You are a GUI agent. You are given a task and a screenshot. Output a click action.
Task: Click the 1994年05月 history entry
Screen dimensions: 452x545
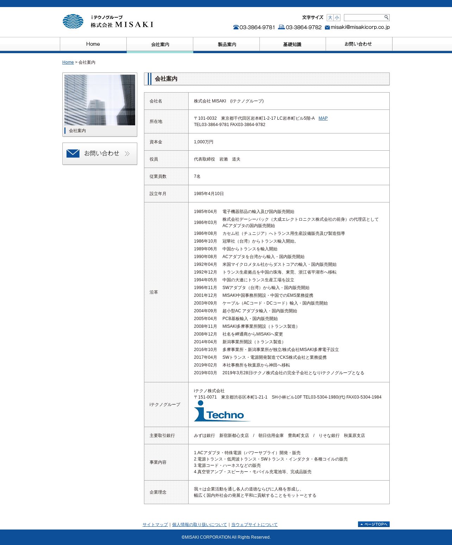coord(244,280)
